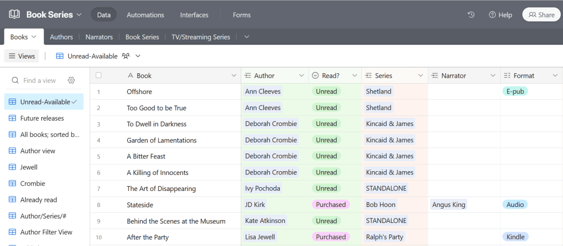Screen dimensions: 563x246
Task: Open the Author column dropdown arrow
Action: coord(302,75)
